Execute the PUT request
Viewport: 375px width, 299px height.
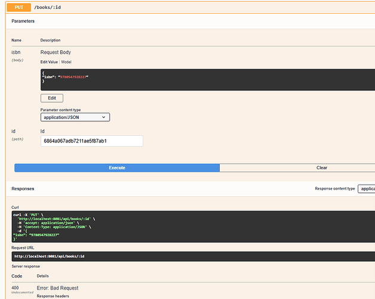tap(117, 167)
